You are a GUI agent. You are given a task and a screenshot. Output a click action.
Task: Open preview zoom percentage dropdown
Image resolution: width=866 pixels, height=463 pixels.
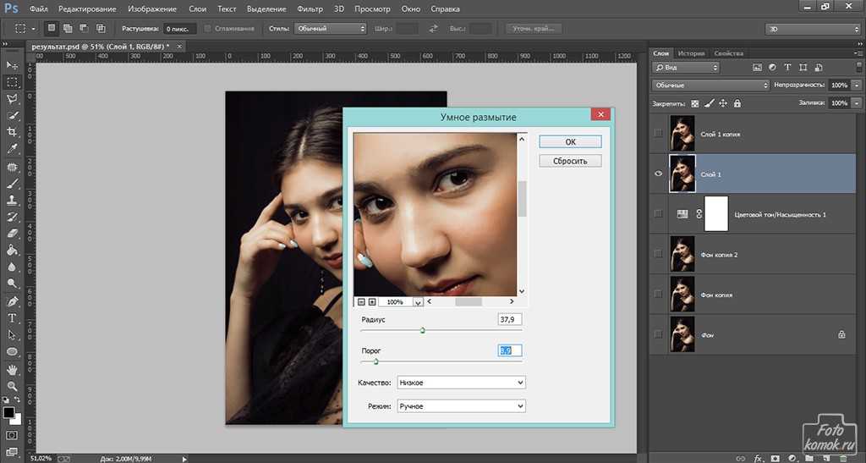tap(418, 302)
